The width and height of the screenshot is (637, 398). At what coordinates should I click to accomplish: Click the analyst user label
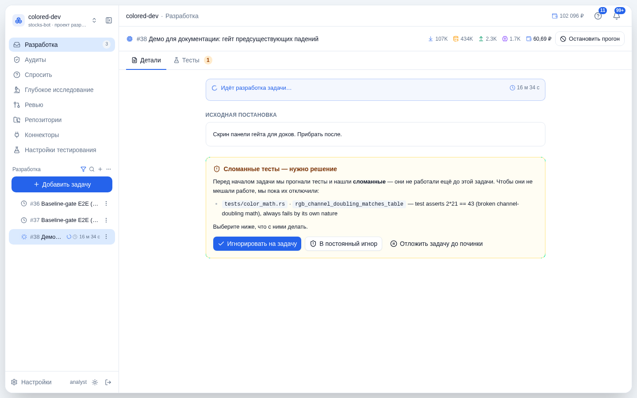(78, 382)
